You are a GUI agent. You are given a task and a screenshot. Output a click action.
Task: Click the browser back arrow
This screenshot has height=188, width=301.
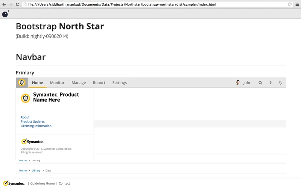(4, 4)
